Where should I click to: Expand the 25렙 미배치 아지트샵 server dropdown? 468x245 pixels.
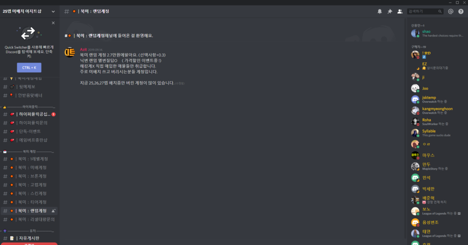[29, 11]
